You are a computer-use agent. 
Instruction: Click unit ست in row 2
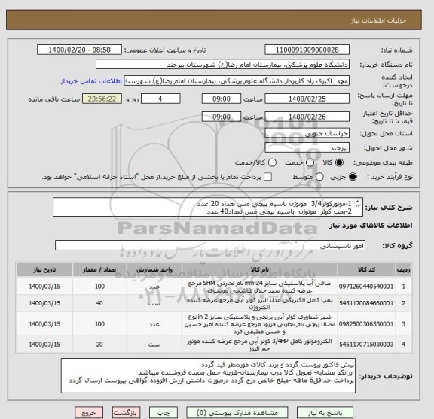tap(154, 303)
